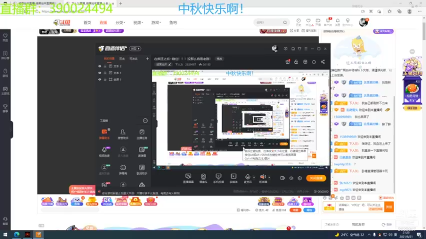The width and height of the screenshot is (426, 239).
Task: Collapse the 工具箱 toolbox panel
Action: 145,121
